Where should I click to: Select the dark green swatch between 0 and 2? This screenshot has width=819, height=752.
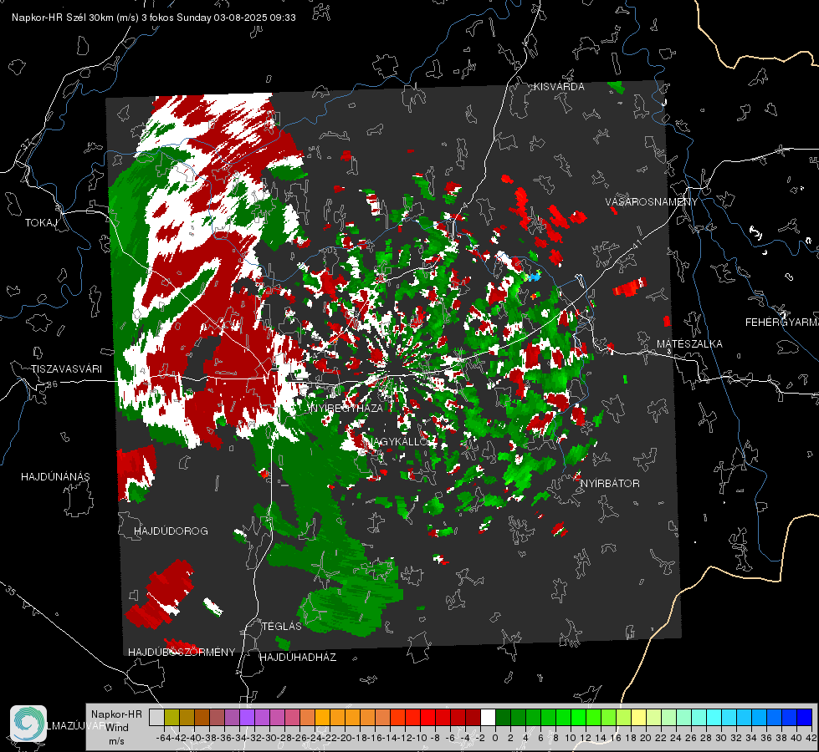coord(503,718)
